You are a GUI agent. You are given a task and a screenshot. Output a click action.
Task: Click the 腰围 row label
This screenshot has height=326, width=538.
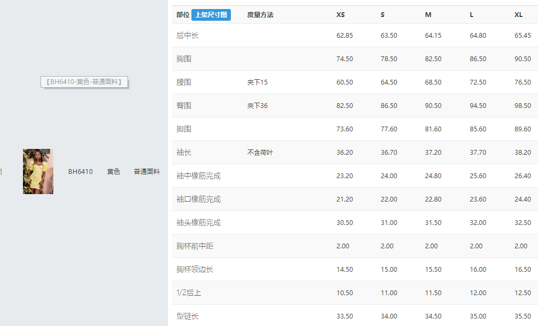click(183, 82)
